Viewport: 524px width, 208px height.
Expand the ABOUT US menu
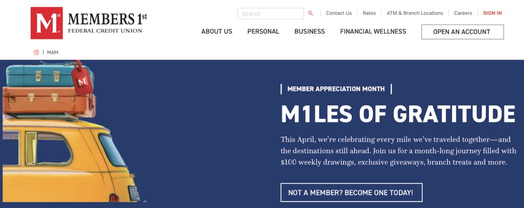[216, 32]
